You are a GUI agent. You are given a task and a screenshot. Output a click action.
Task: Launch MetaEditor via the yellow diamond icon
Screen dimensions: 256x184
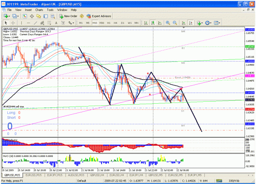tap(82, 16)
